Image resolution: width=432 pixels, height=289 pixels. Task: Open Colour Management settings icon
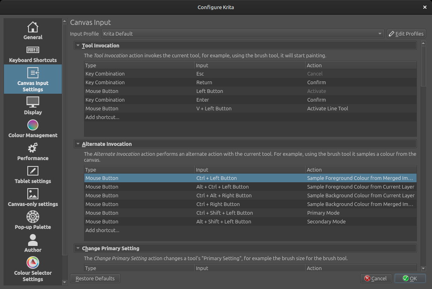[x=32, y=125]
